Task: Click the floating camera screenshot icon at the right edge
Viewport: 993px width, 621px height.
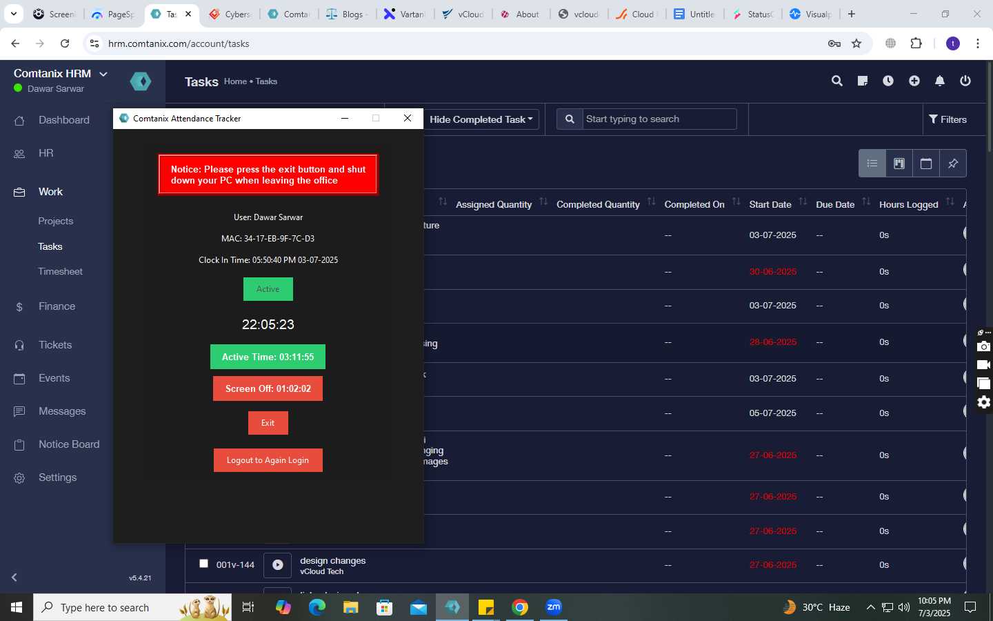Action: click(x=984, y=346)
